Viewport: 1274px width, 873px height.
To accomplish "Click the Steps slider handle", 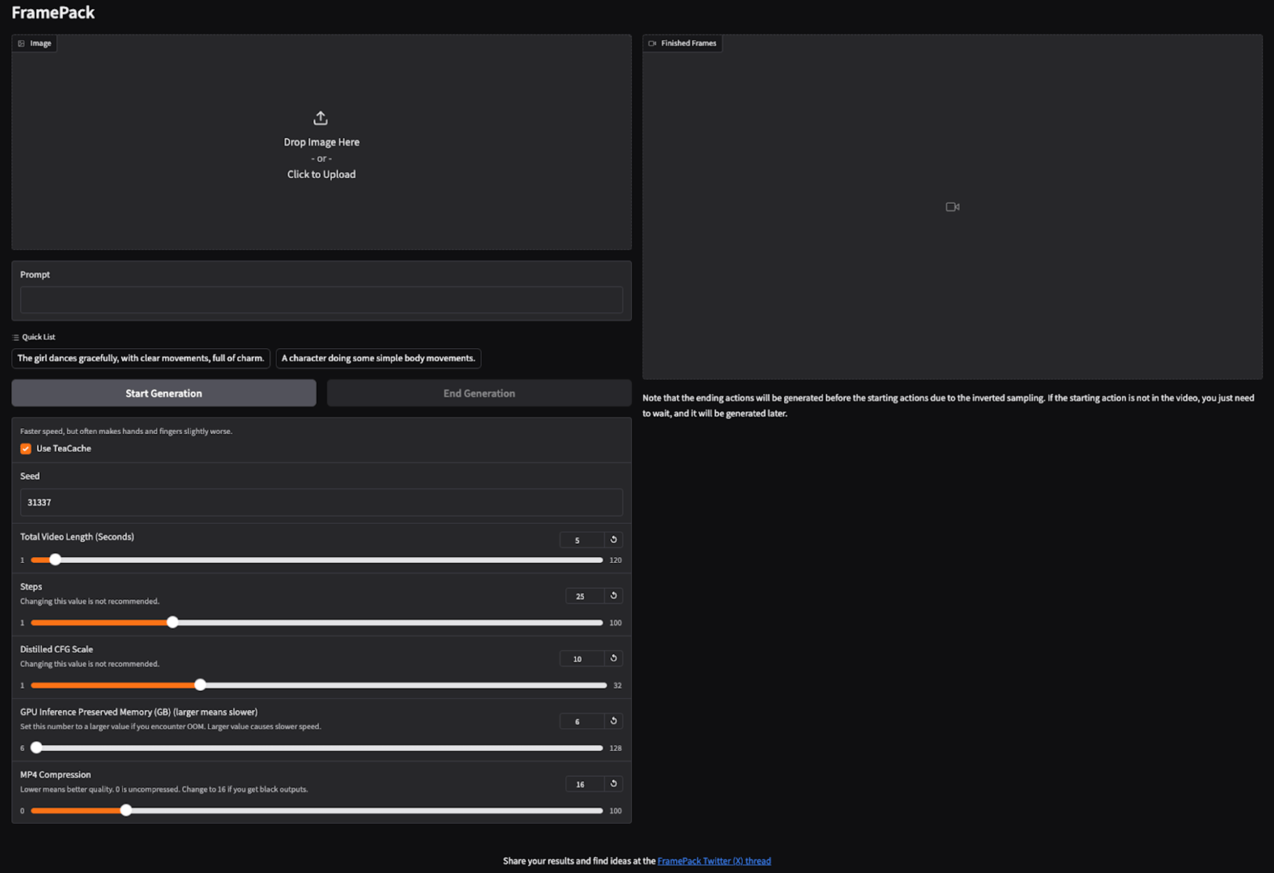I will [x=173, y=622].
